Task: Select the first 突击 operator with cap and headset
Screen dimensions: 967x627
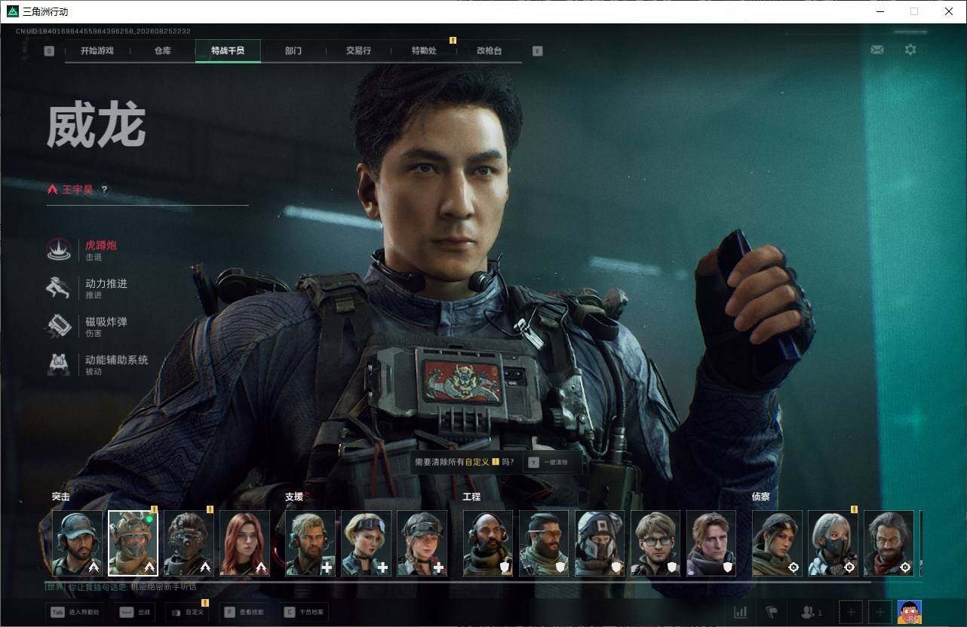Action: click(77, 543)
